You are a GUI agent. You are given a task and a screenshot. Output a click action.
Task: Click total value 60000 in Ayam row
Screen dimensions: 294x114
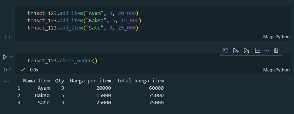coord(156,88)
